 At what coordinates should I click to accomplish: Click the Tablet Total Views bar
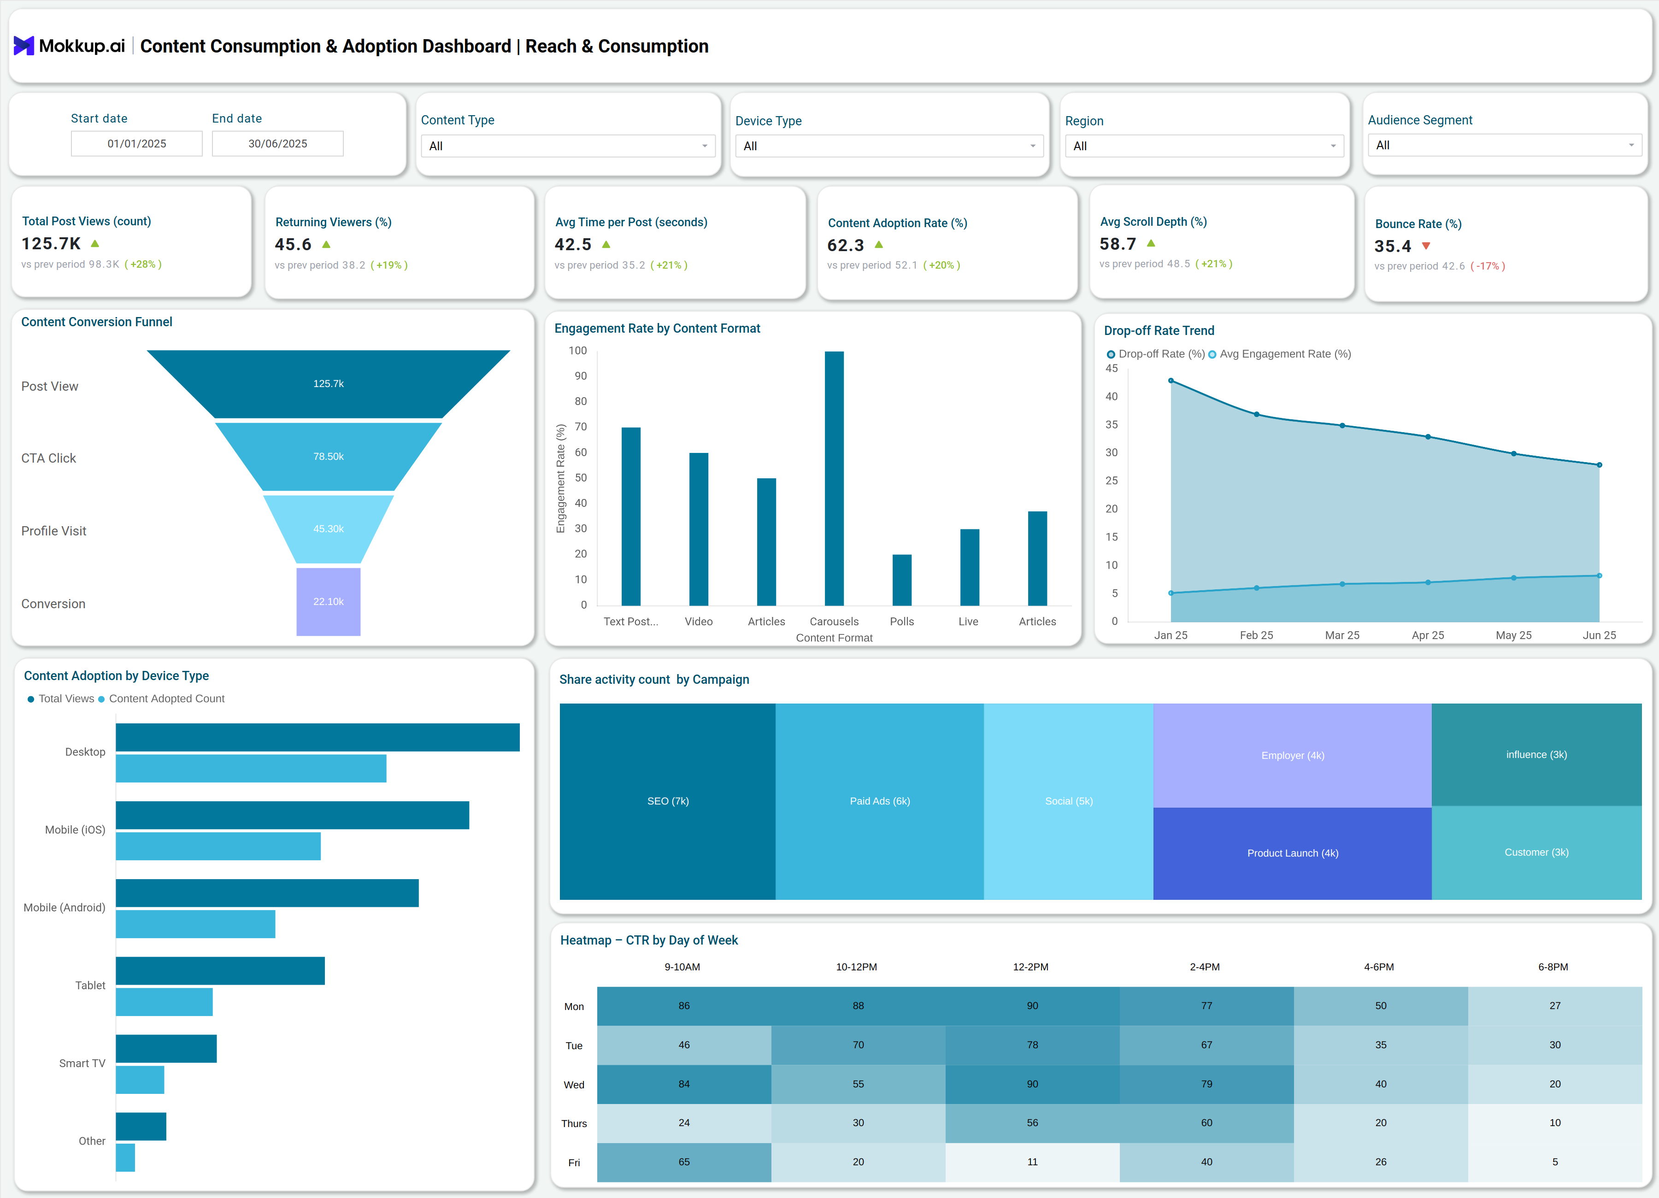pyautogui.click(x=220, y=970)
